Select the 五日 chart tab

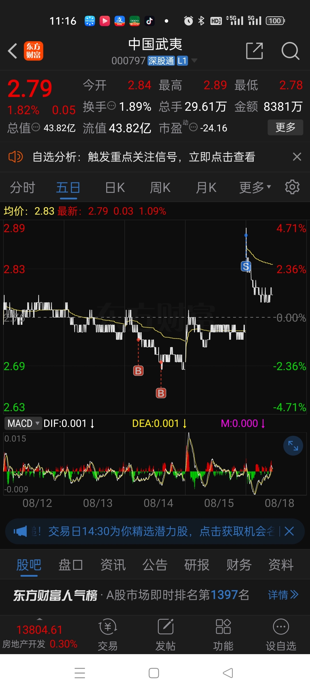point(68,188)
